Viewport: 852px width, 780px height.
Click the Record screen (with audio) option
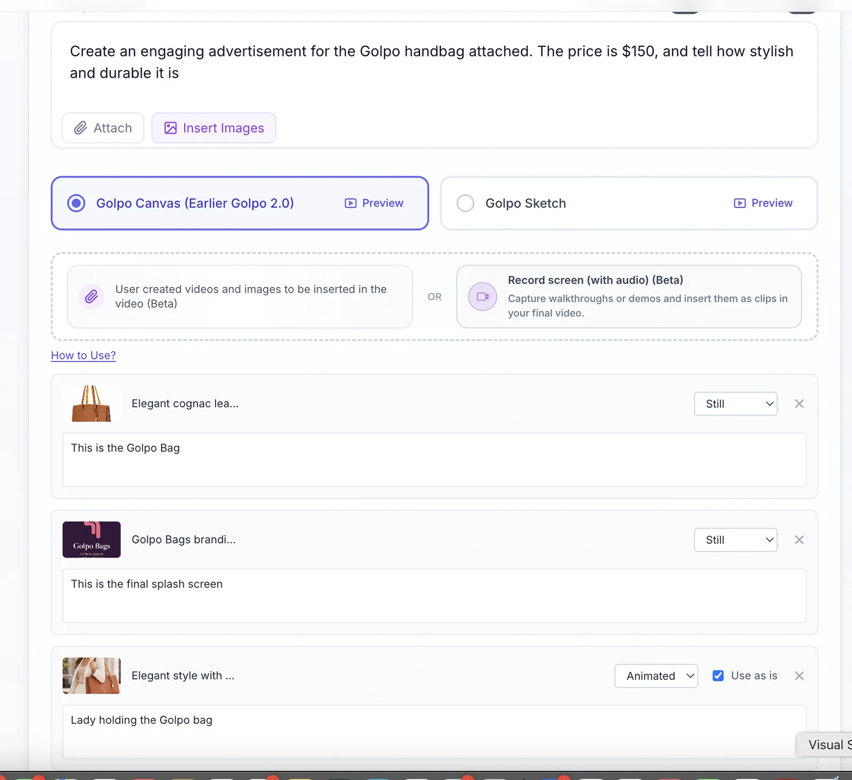[629, 297]
